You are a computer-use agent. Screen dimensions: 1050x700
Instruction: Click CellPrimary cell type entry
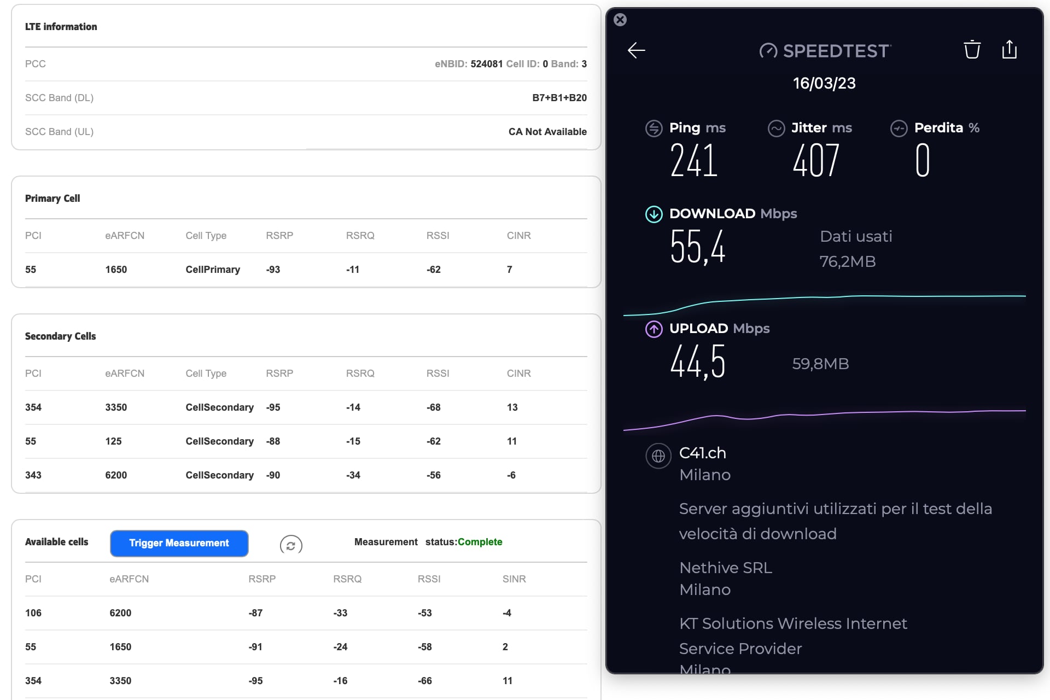click(x=213, y=270)
